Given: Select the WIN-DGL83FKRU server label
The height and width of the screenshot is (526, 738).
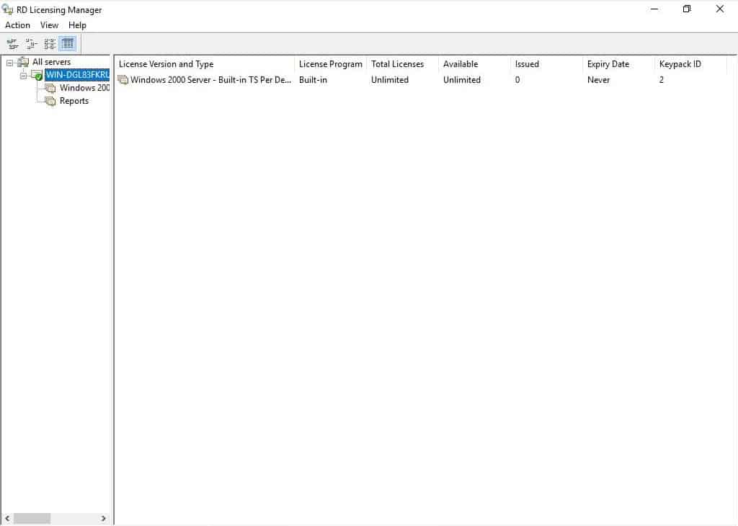Looking at the screenshot, I should click(x=77, y=75).
